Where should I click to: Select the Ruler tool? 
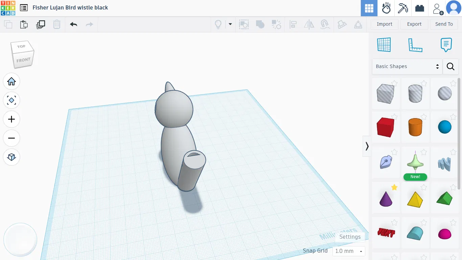(415, 45)
